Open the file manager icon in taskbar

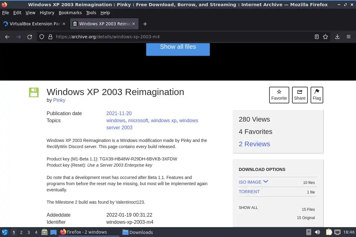click(x=44, y=232)
